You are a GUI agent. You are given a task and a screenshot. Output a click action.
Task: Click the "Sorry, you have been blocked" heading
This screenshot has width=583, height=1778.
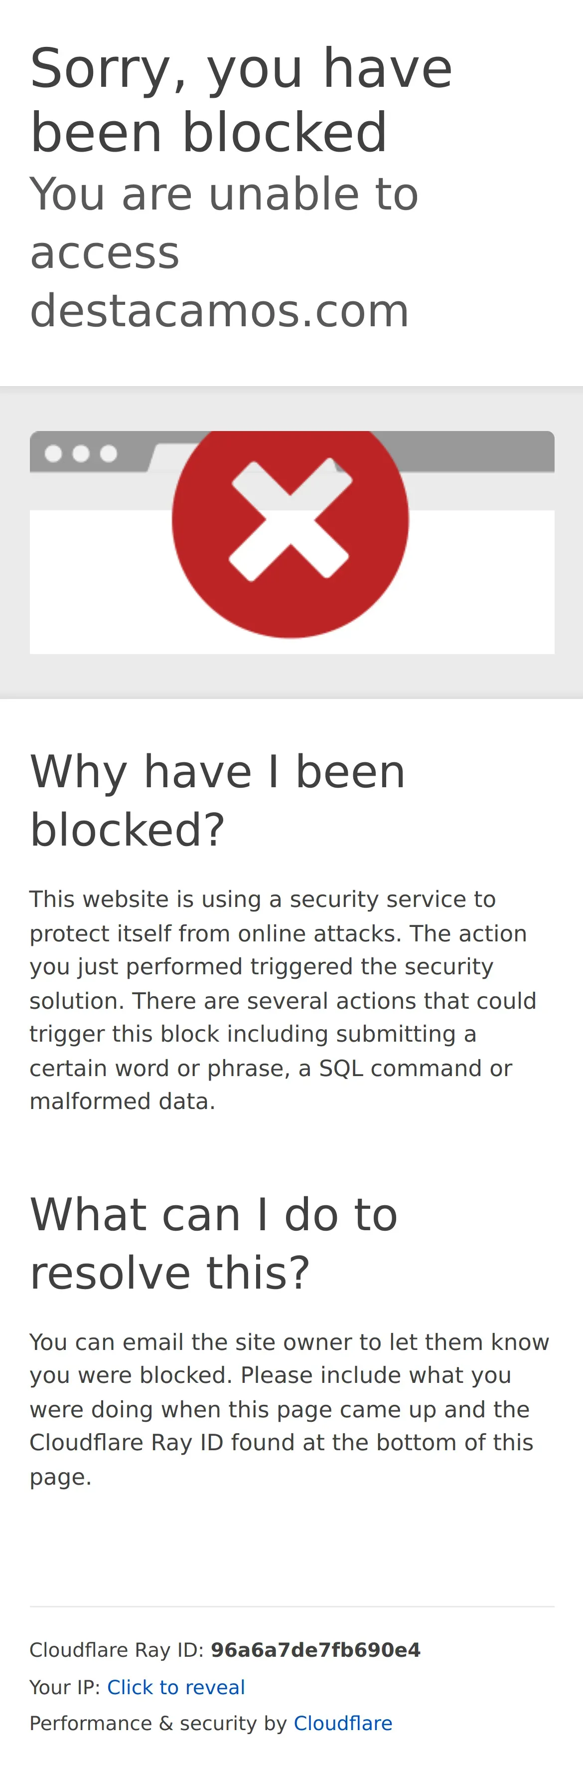point(241,99)
